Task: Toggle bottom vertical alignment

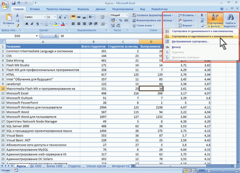Action: coord(84,17)
